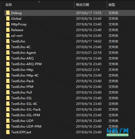The image size is (135, 139).
Task: Click the 2019/6/16 23:40 date in HttpProxy row
Action: point(89,24)
